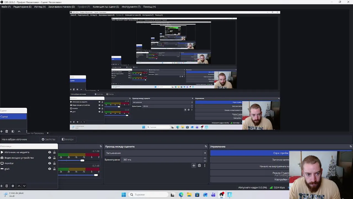Open File Explorer from taskbar
This screenshot has width=353, height=199.
tap(189, 195)
